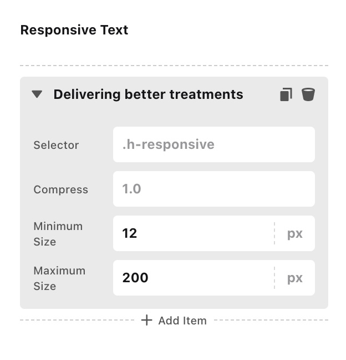This screenshot has height=360, width=346.
Task: Click the Minimum Size value 12
Action: 129,233
